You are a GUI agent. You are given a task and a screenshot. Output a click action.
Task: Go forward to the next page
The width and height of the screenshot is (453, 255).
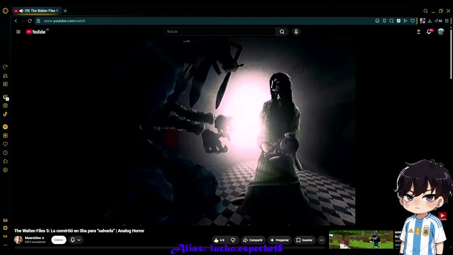point(23,21)
